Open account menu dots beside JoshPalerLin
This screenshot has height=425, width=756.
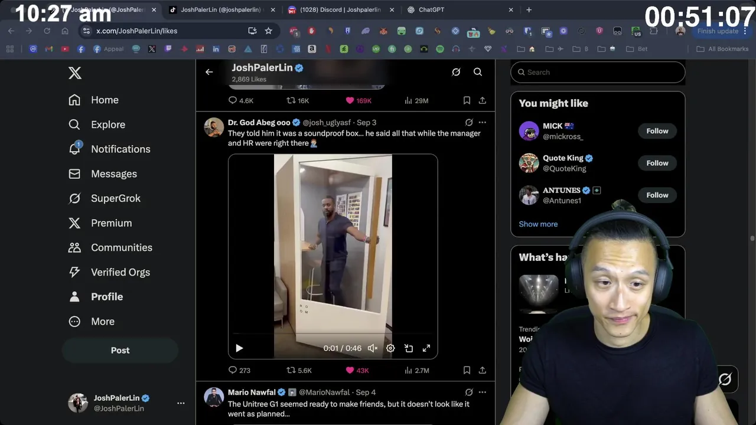coord(181,403)
